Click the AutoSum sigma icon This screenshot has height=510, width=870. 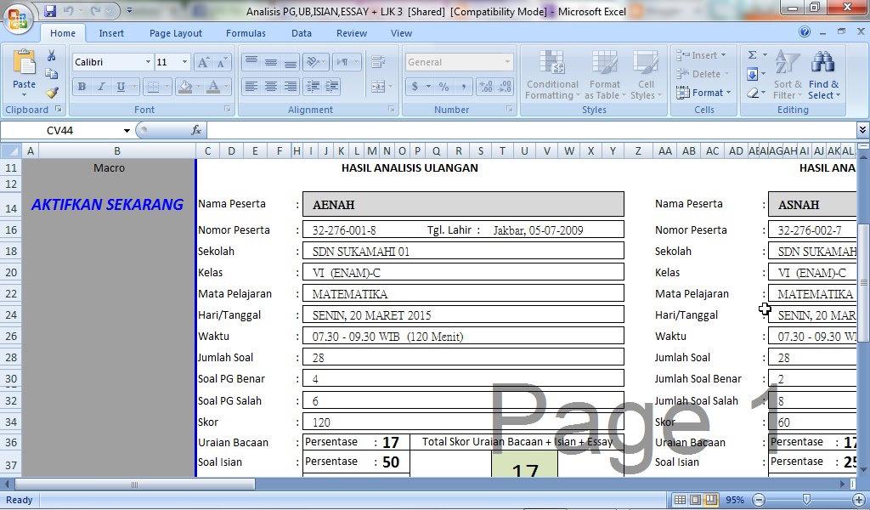[x=753, y=55]
